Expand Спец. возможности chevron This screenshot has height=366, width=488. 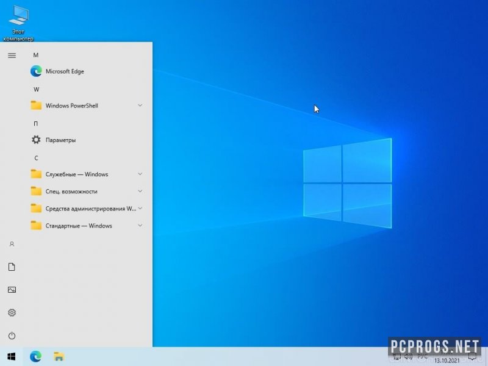(140, 191)
